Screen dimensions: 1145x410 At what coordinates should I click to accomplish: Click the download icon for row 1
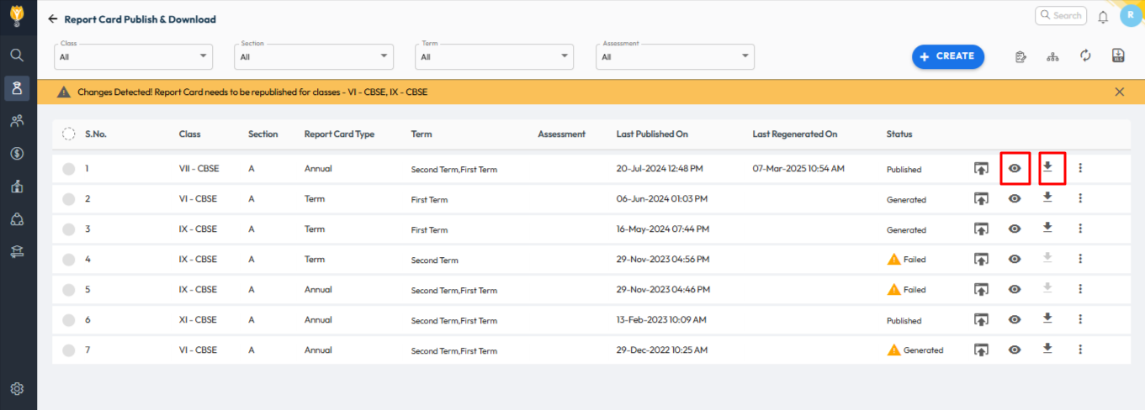point(1047,168)
